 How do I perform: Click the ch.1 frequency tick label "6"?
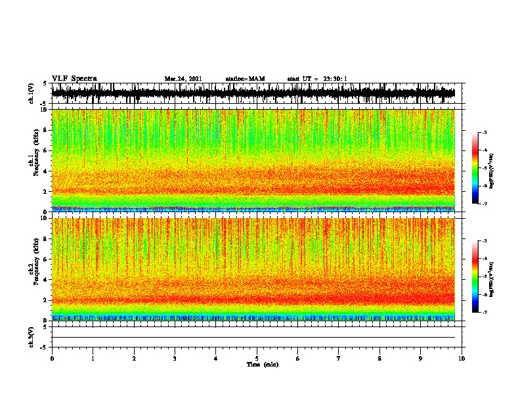pos(46,150)
